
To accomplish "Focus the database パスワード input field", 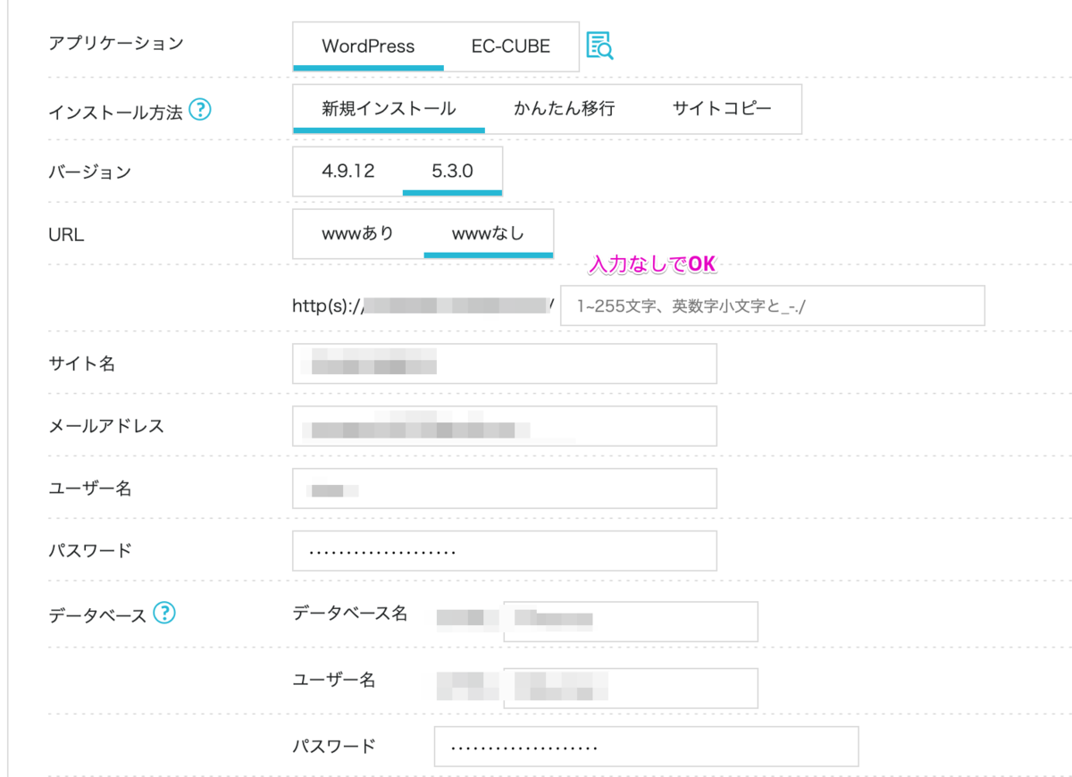I will coord(646,747).
